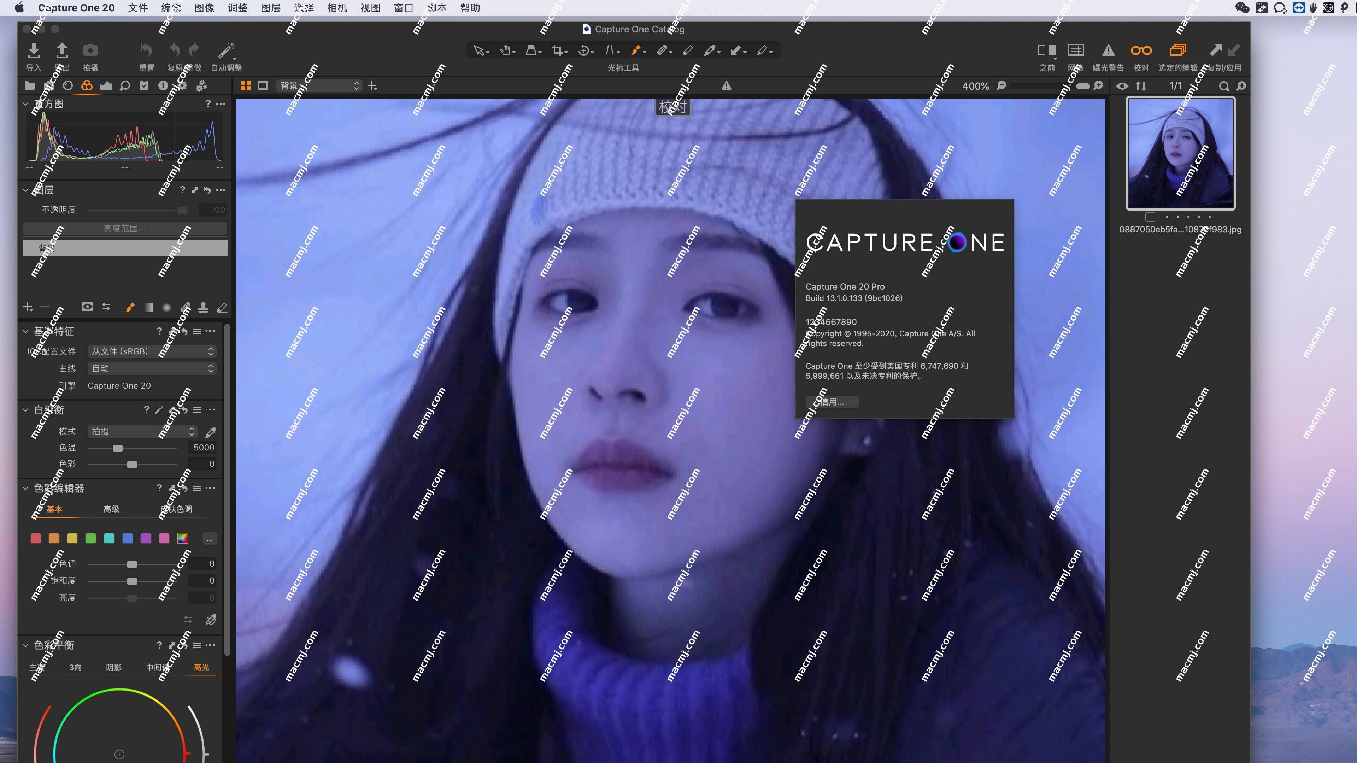Switch to multi-image grid viewer
This screenshot has height=763, width=1357.
pos(246,86)
